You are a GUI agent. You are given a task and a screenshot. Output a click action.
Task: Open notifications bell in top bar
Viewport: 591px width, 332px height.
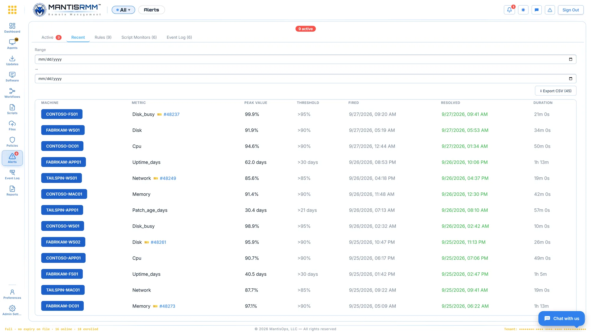click(x=509, y=10)
